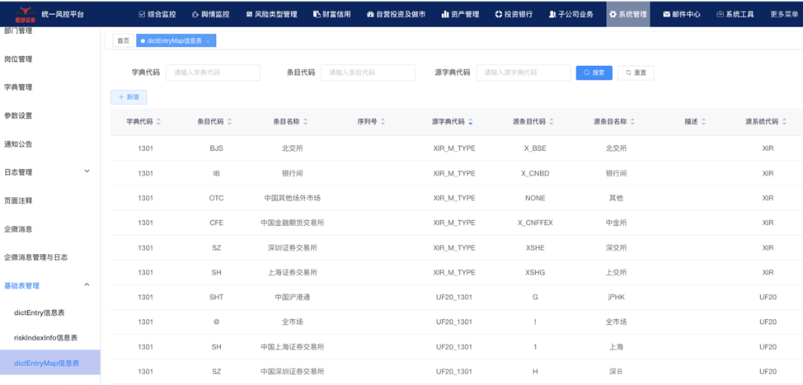Close the dictEntryMap信息表 tab
This screenshot has width=803, height=385.
click(x=209, y=41)
